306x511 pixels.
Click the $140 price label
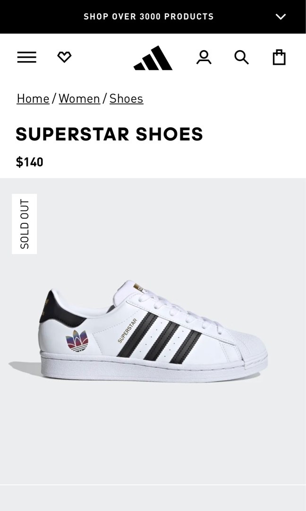[30, 162]
